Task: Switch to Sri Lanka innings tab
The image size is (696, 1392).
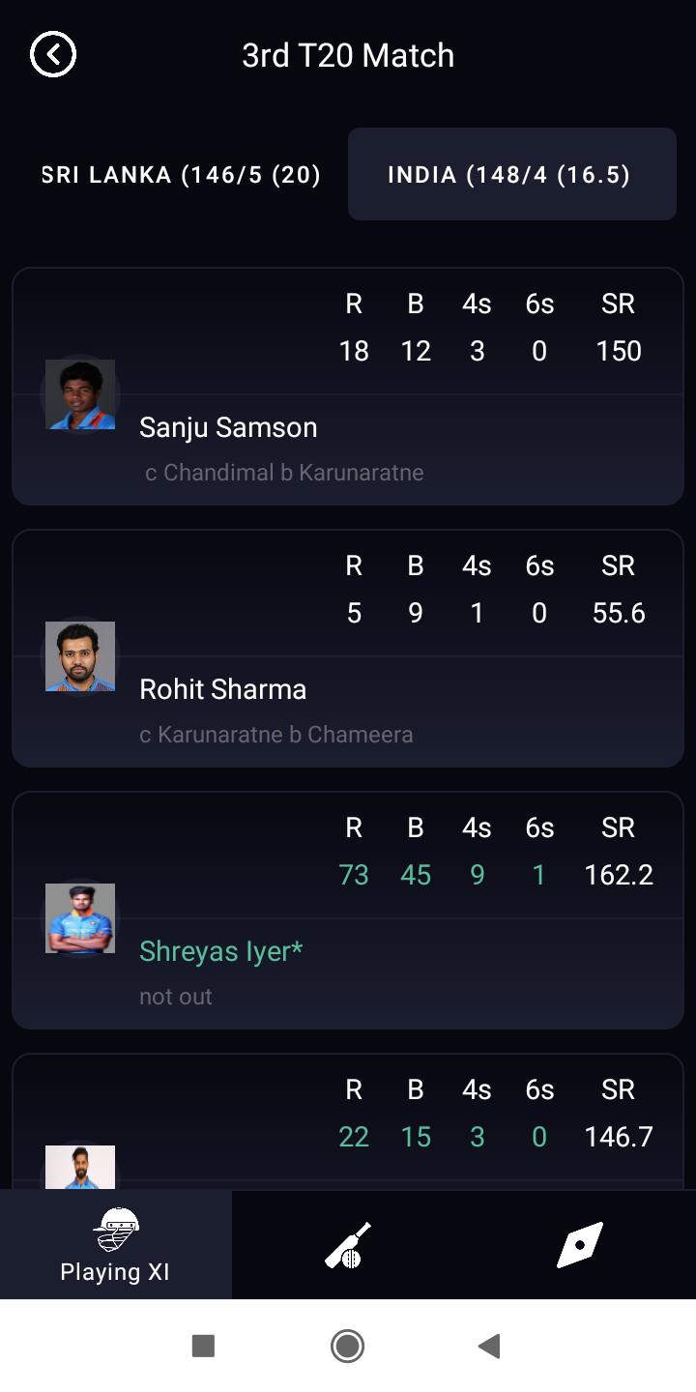Action: tap(181, 175)
